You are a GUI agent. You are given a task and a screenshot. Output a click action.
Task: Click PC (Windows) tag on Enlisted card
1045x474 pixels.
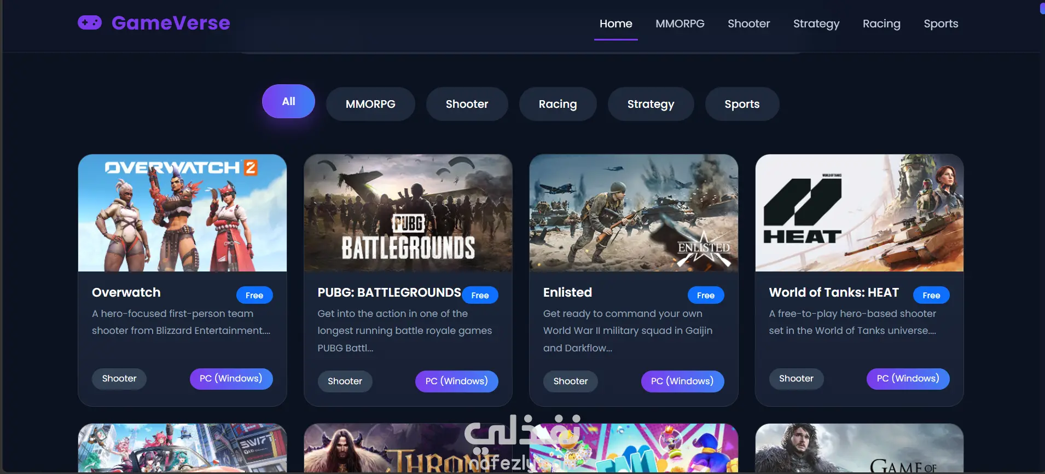[683, 381]
